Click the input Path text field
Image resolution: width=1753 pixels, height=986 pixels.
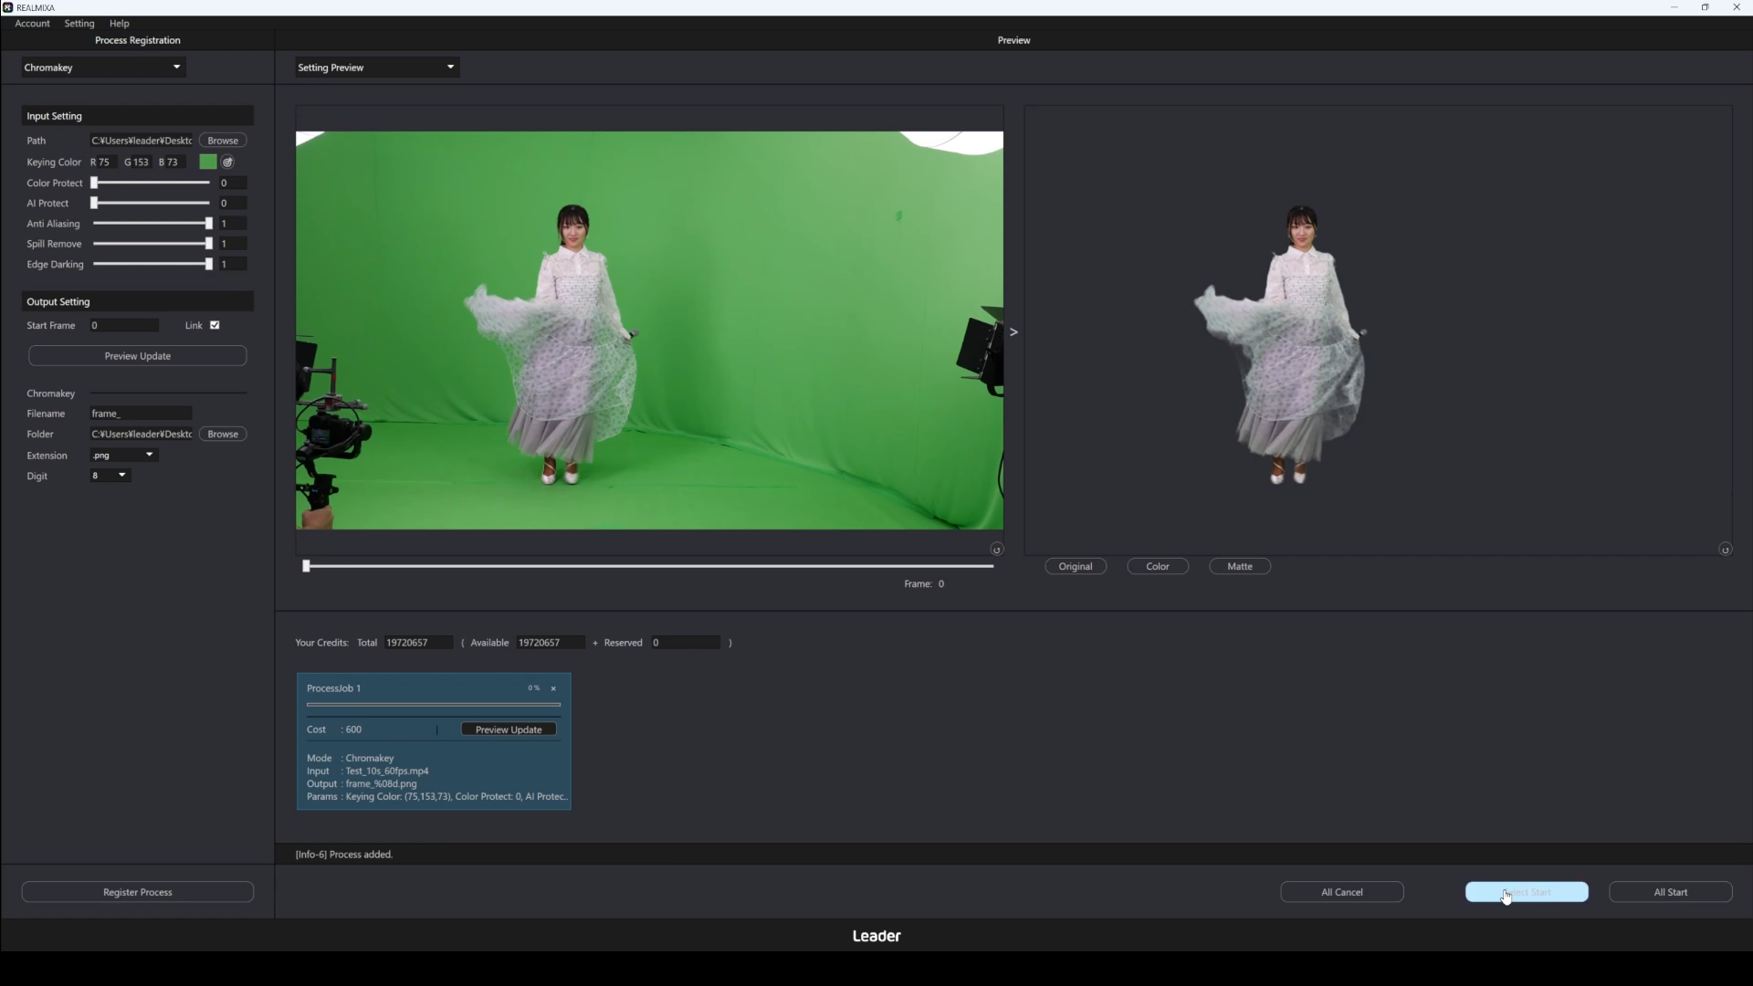[x=142, y=141]
